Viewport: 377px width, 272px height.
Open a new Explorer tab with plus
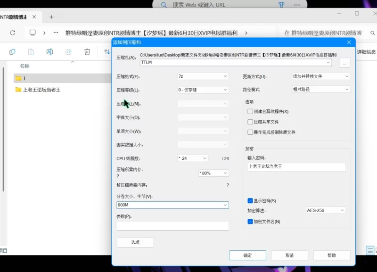(x=51, y=17)
